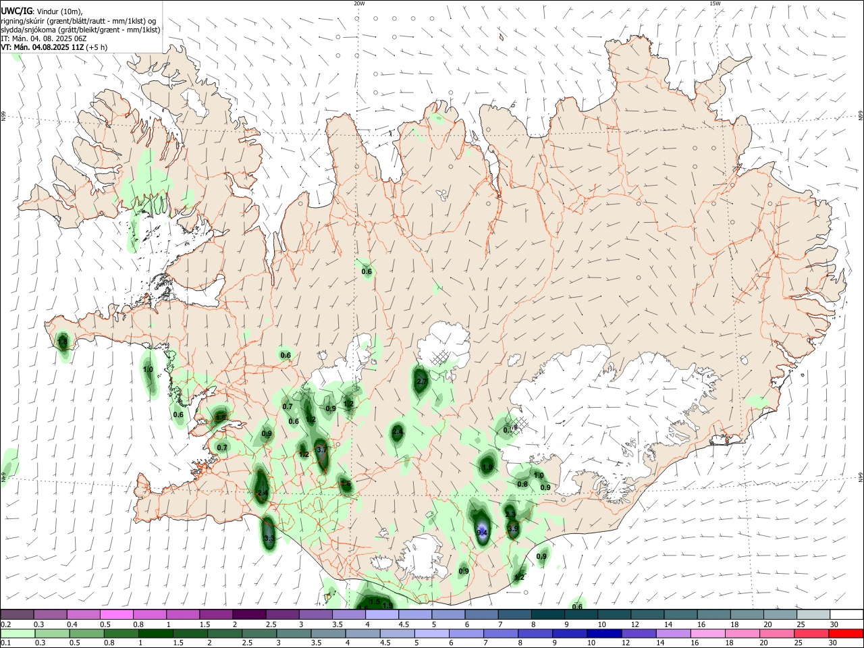This screenshot has width=864, height=648.
Task: Pick the darkest purple 2 swatch in snow scale
Action: [x=248, y=614]
